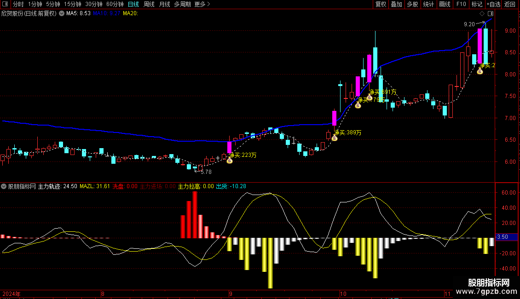This screenshot has height=299, width=520.
Task: Click money bag icon at 净买:389万
Action: tap(335, 138)
